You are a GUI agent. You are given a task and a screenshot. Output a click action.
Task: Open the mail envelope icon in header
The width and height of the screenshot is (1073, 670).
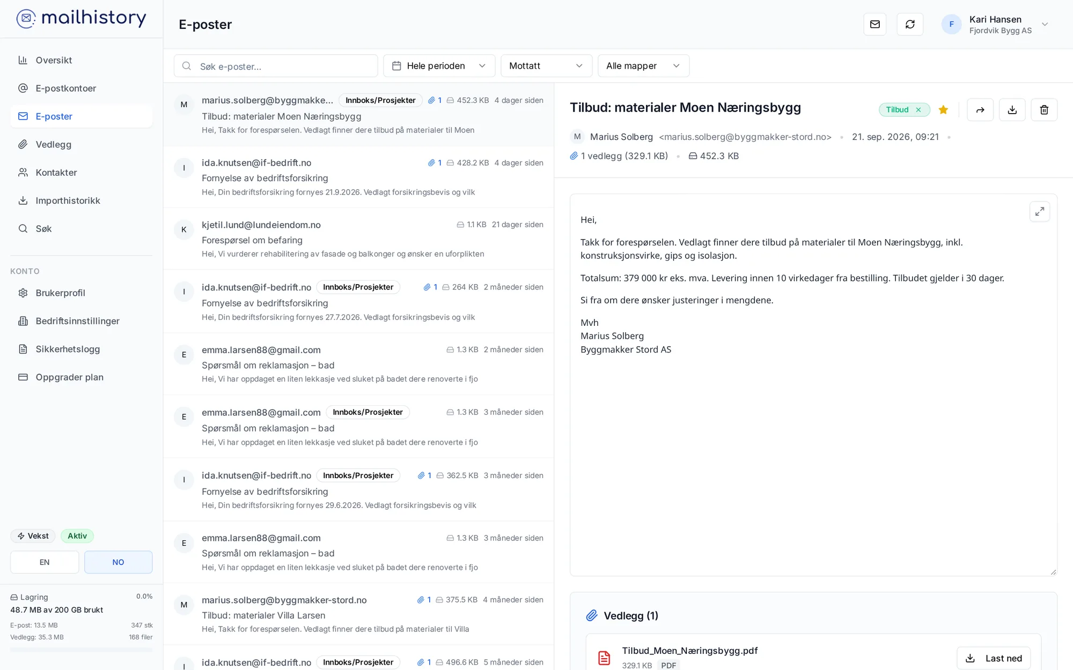(875, 24)
